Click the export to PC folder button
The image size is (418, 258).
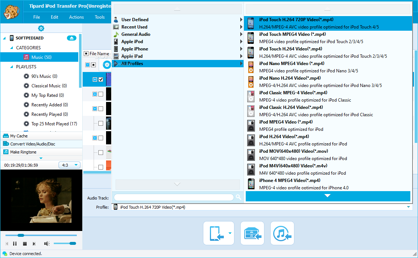(x=252, y=233)
